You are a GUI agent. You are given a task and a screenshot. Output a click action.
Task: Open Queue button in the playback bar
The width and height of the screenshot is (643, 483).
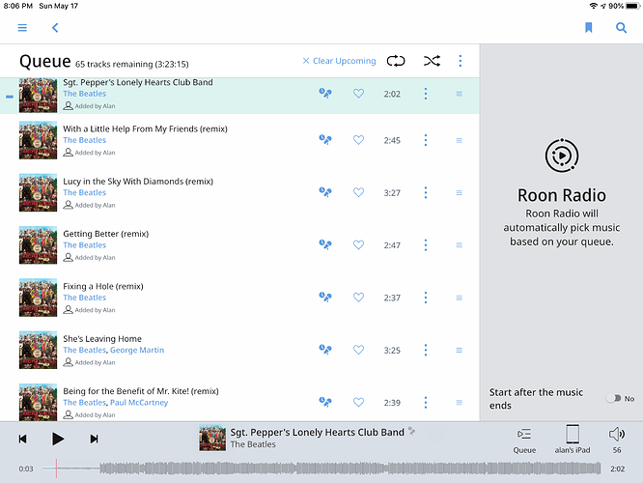(x=524, y=440)
